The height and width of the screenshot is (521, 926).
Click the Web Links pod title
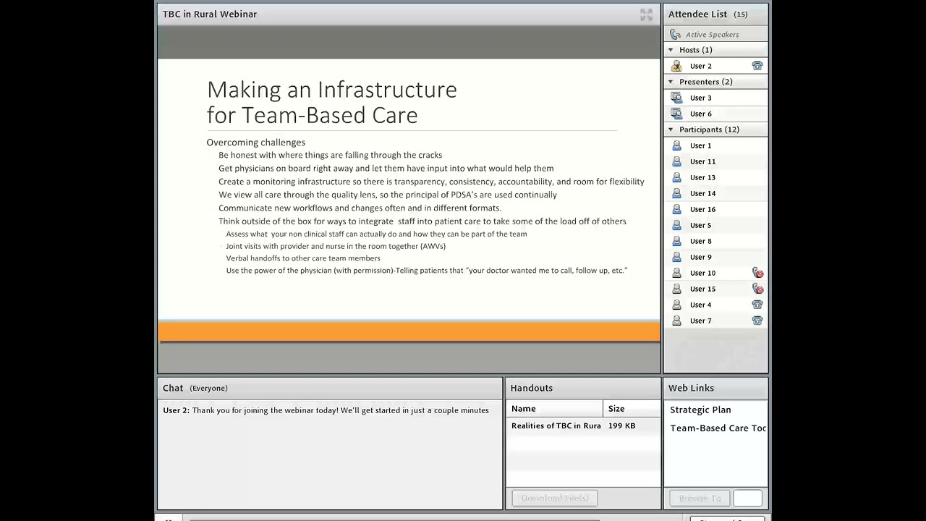pyautogui.click(x=691, y=388)
